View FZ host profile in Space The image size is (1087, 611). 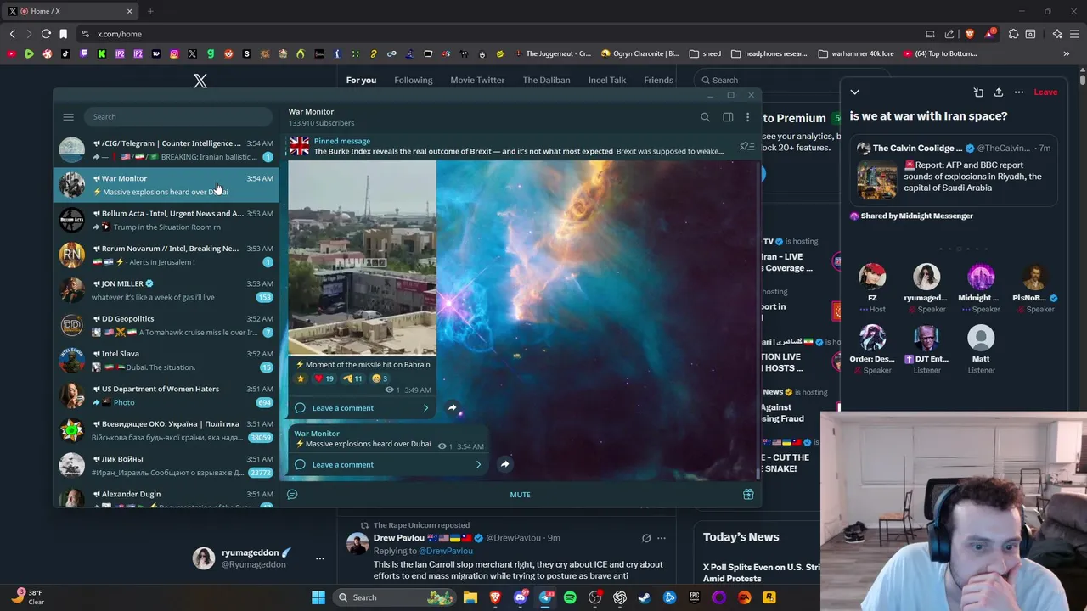point(872,277)
